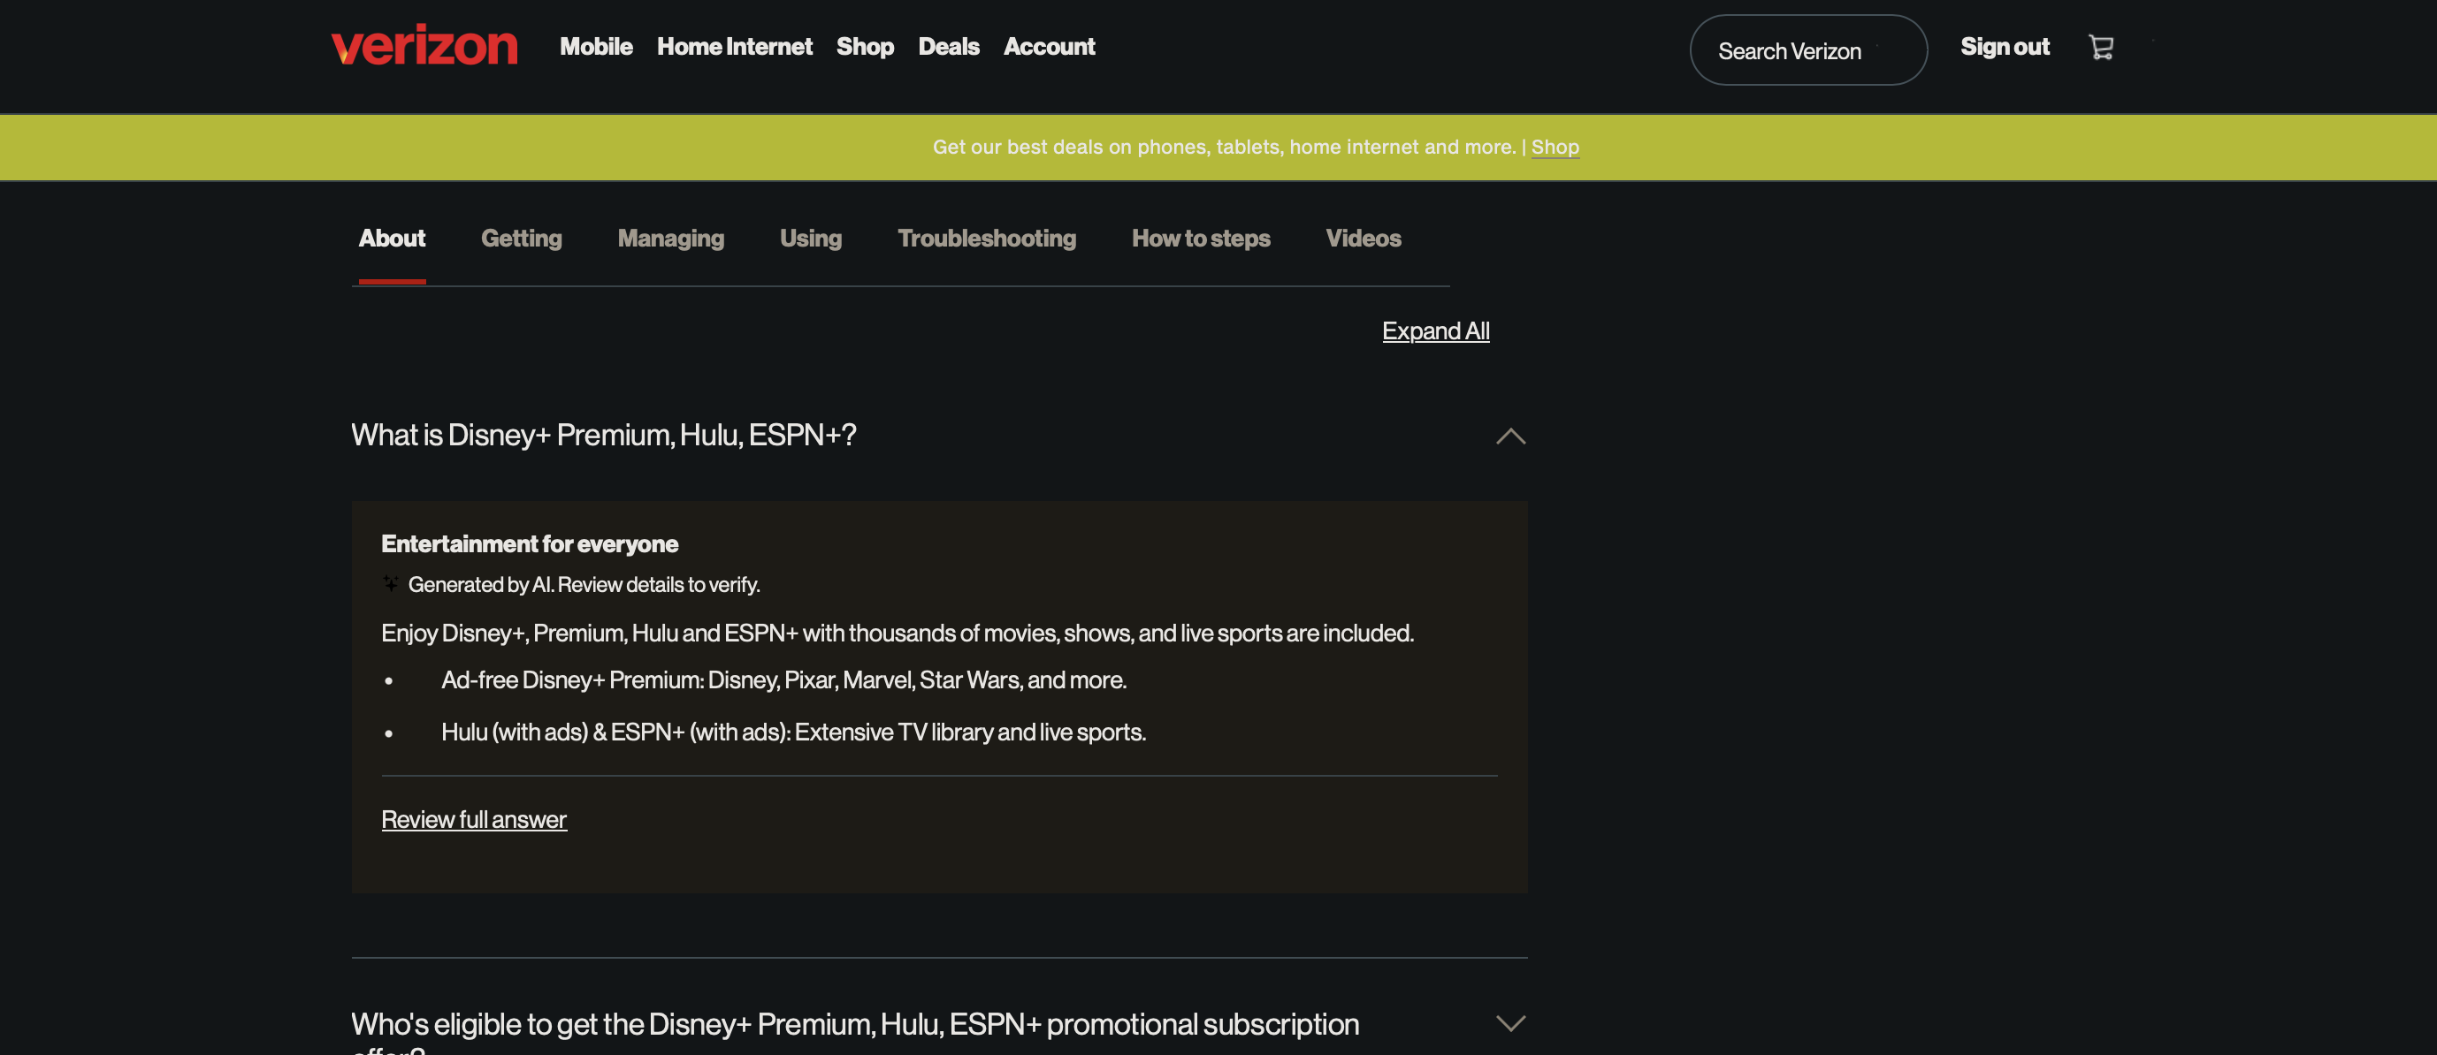Click the Sign out link
Screen dimensions: 2437x1055
point(2005,46)
